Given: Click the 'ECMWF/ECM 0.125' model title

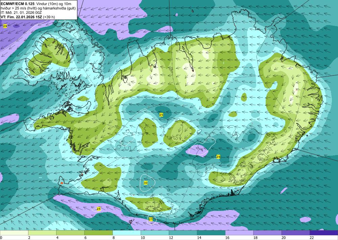Looking at the screenshot, I should click(17, 4).
